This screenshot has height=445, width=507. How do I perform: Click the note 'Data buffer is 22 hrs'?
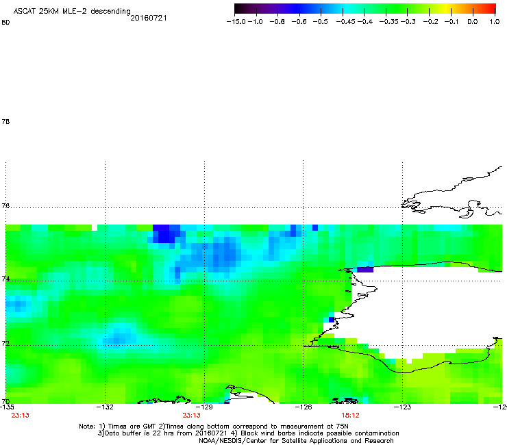coord(140,433)
